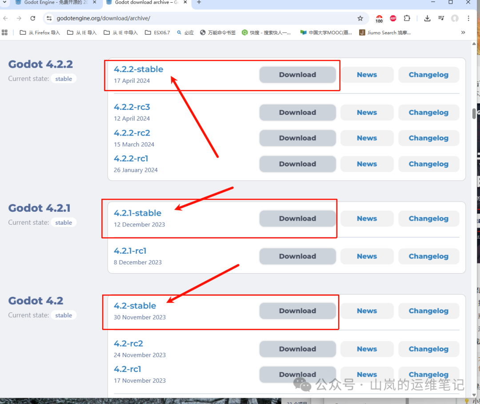Open the ABP ad blocker extension
Viewport: 480px width, 404px height.
click(393, 18)
